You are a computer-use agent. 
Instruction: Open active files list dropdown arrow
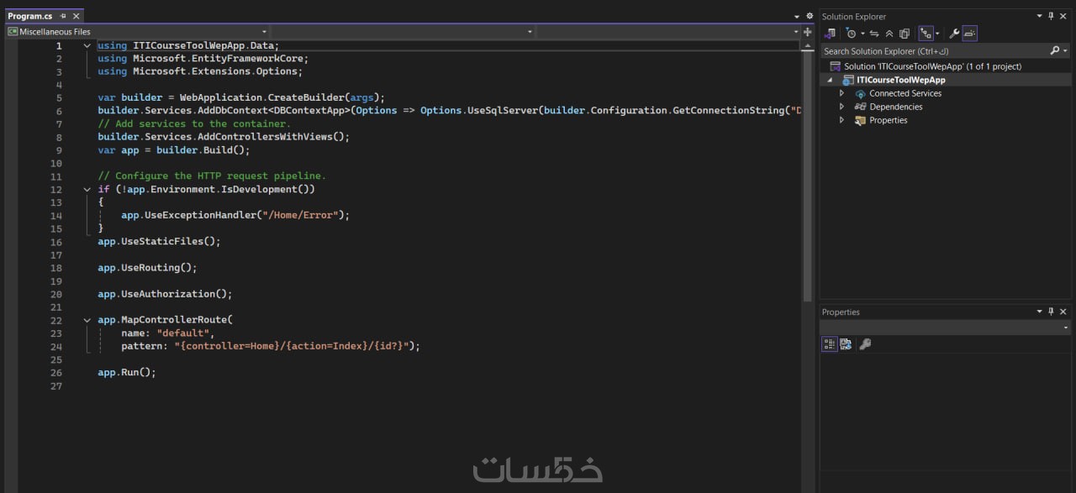[x=797, y=16]
